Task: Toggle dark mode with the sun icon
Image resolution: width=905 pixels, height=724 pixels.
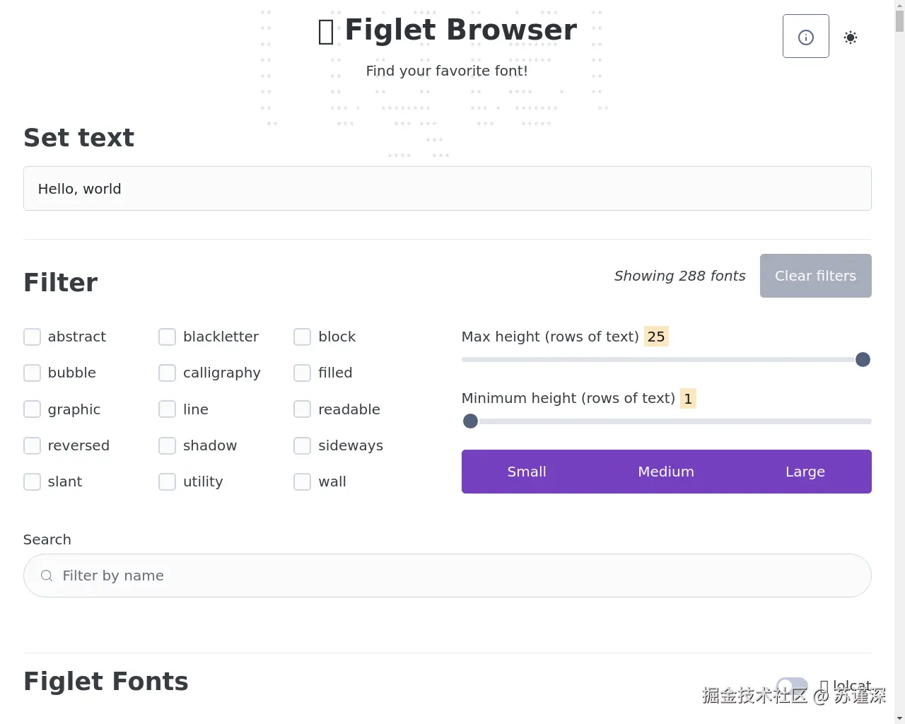Action: pos(851,37)
